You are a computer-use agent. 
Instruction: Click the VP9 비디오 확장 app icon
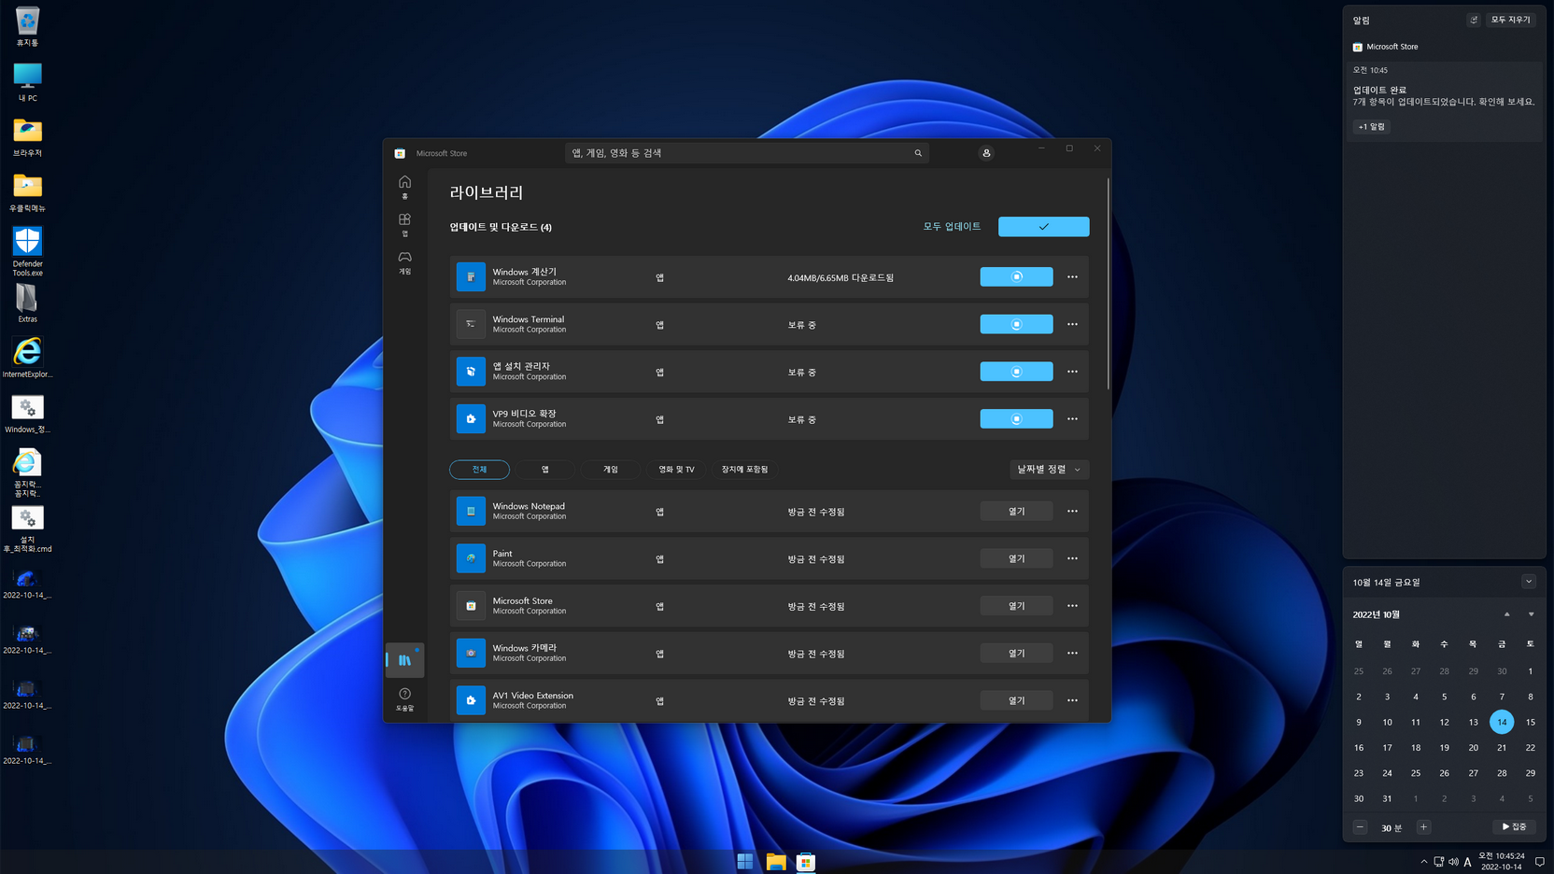click(x=471, y=418)
